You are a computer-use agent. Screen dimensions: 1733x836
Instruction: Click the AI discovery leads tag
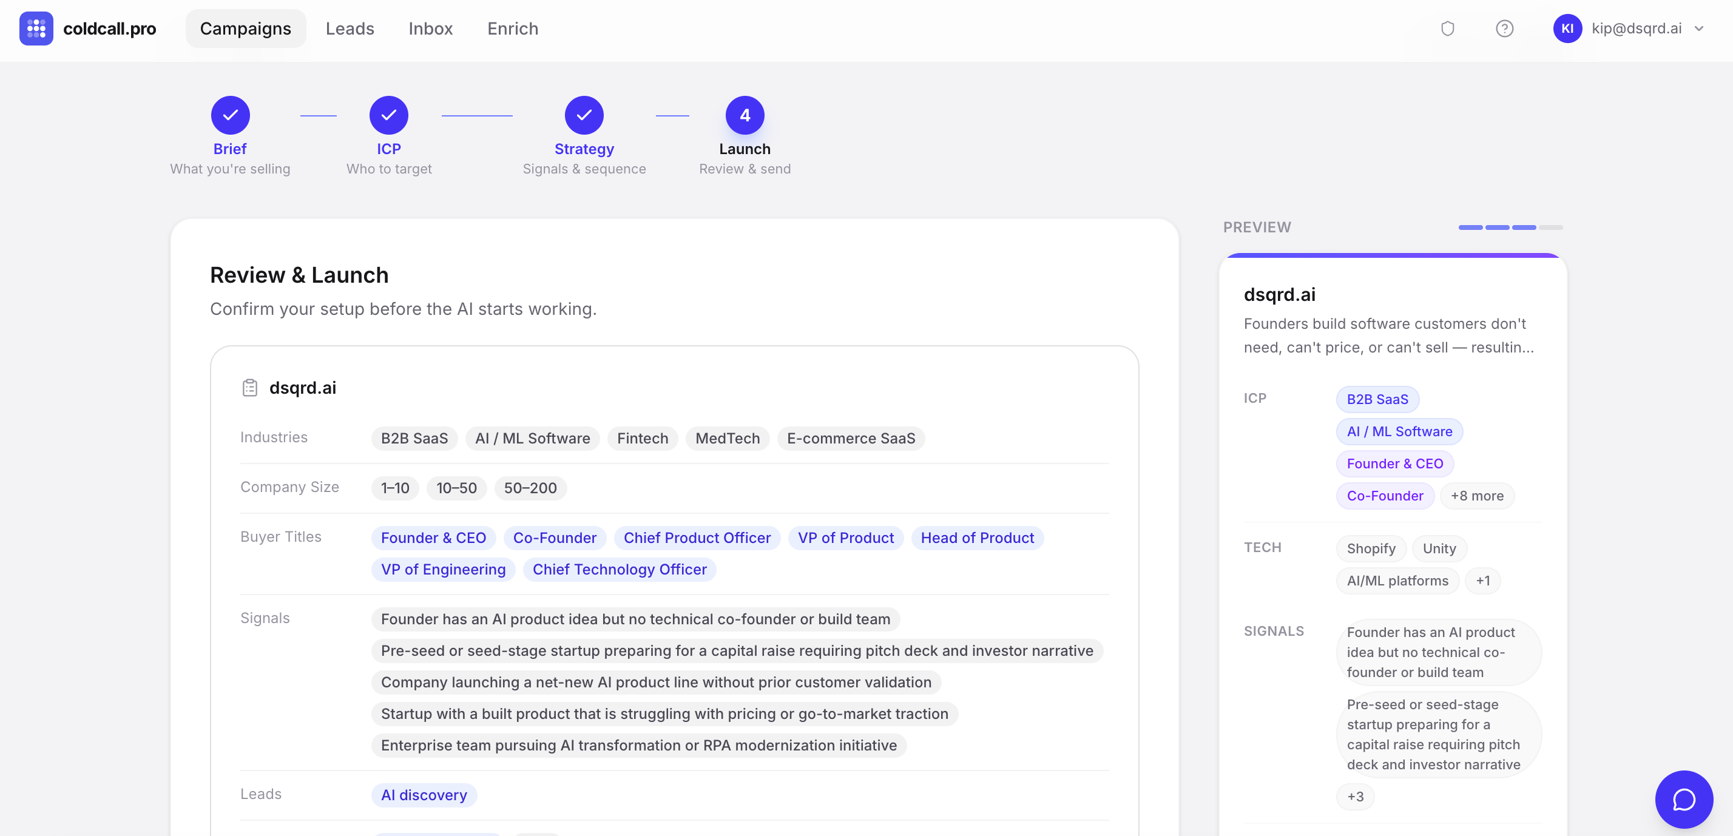[423, 795]
